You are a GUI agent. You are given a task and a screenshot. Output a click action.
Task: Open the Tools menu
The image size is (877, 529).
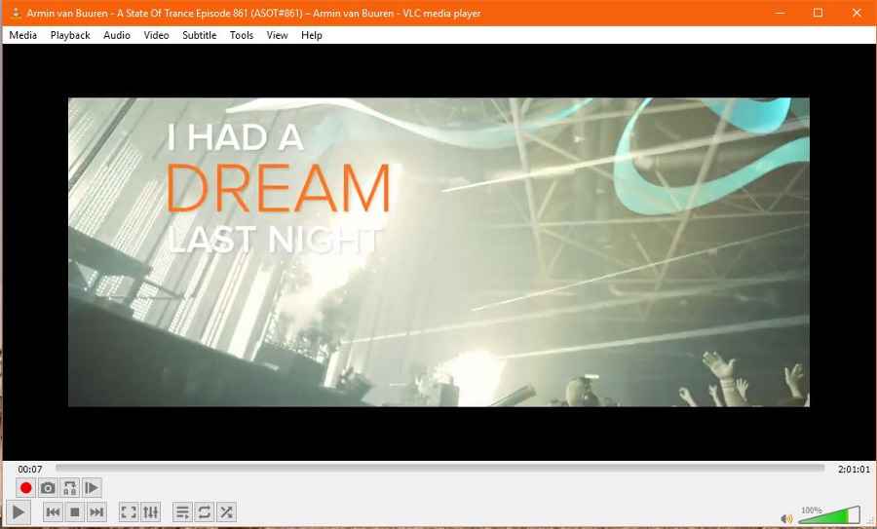[242, 35]
